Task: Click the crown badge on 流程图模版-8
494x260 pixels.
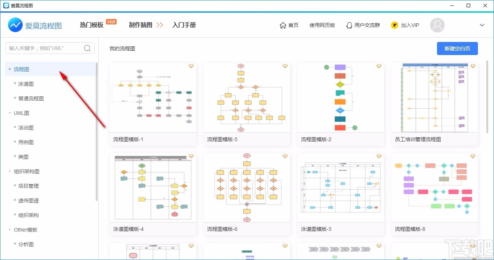Action: pyautogui.click(x=473, y=156)
